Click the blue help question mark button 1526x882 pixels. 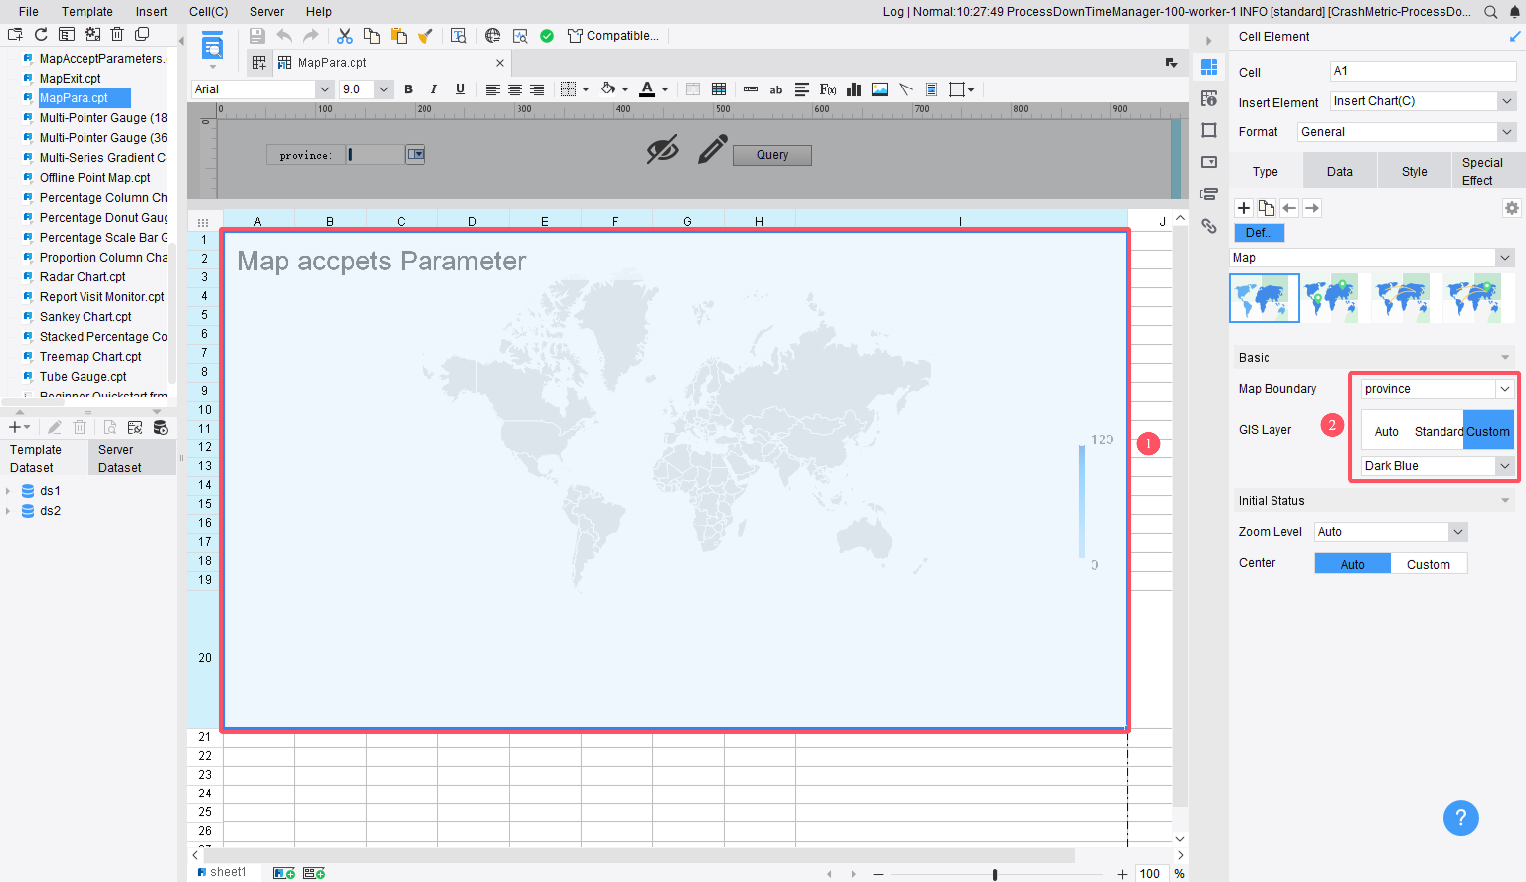tap(1460, 818)
